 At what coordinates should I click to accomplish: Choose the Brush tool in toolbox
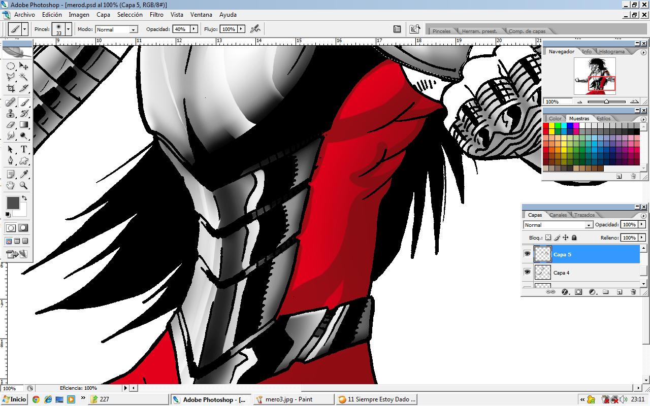point(24,102)
